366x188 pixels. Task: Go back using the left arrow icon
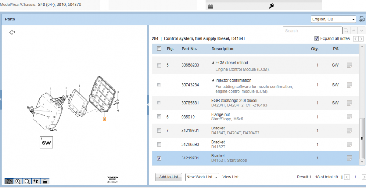click(12, 32)
